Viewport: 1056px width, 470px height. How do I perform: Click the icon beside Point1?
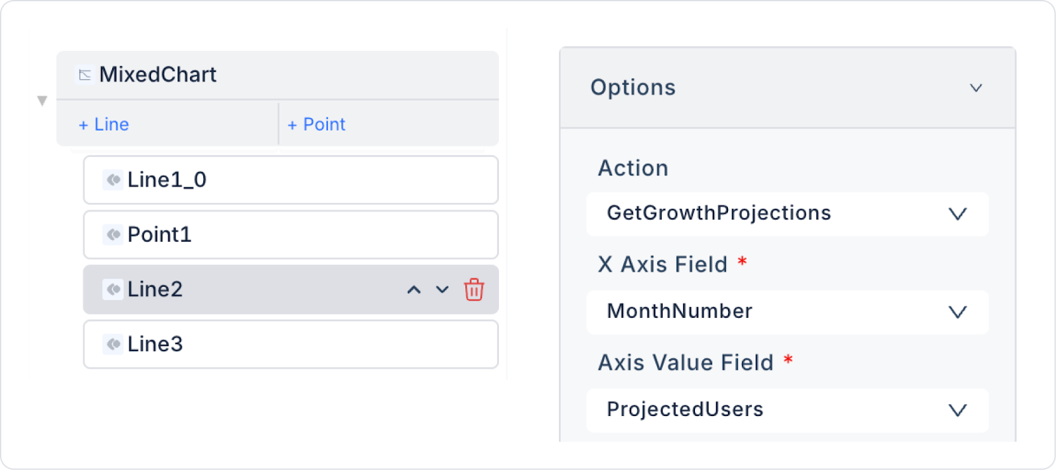pos(114,235)
